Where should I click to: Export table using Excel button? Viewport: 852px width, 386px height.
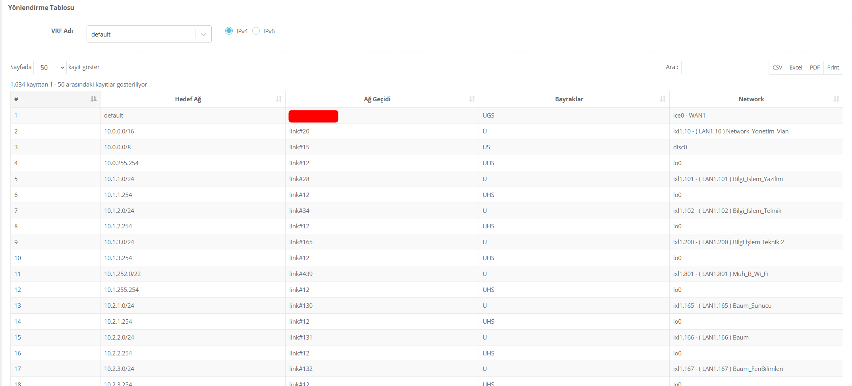click(796, 68)
